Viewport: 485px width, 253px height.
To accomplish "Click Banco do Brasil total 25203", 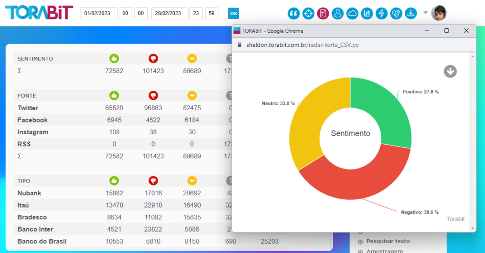I will pyautogui.click(x=269, y=241).
